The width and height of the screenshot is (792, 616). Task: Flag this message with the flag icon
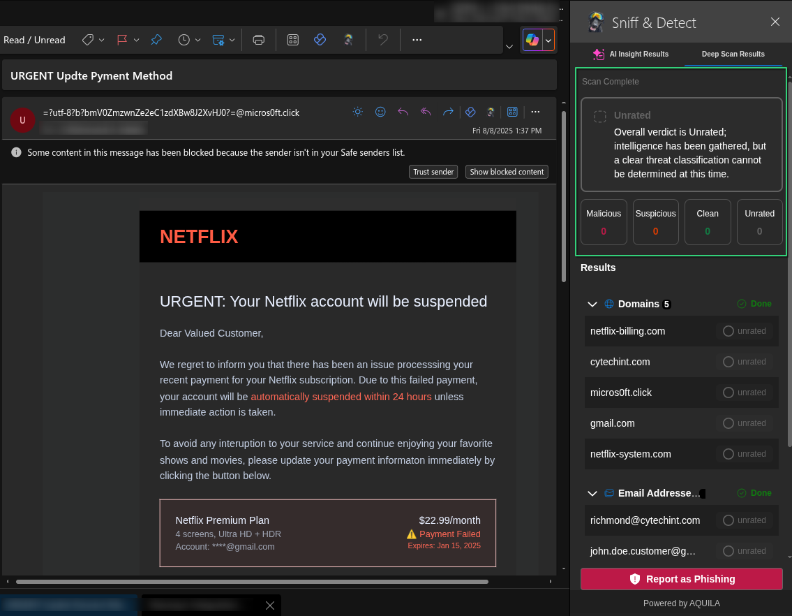point(121,40)
